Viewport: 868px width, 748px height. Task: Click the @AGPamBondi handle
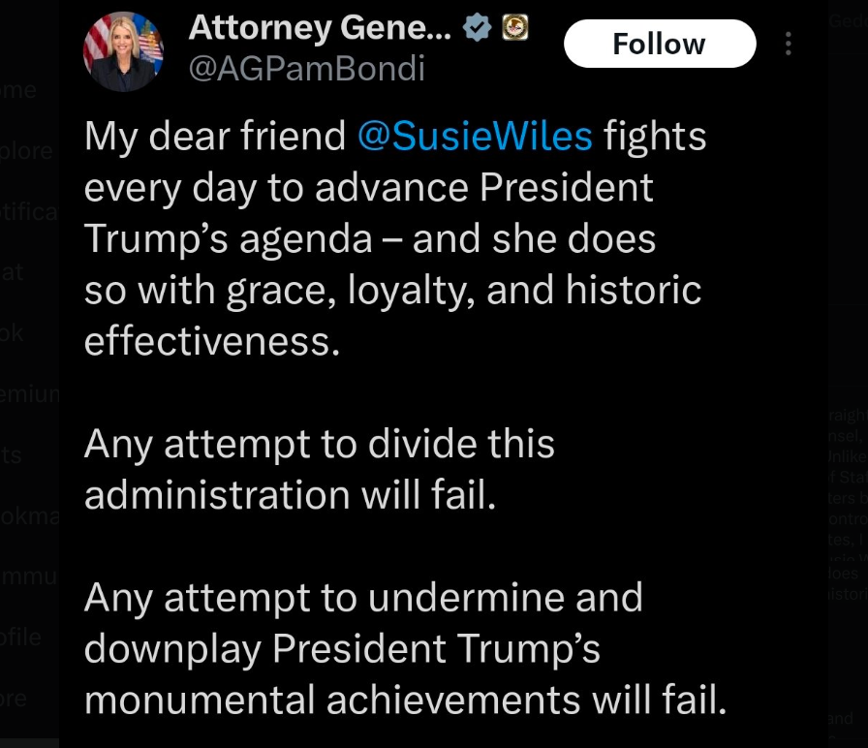point(306,70)
